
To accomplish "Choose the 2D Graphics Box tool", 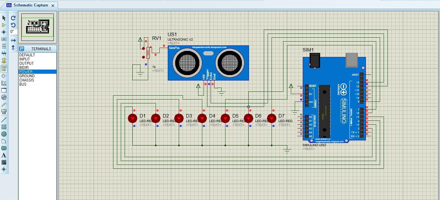I will click(x=4, y=127).
